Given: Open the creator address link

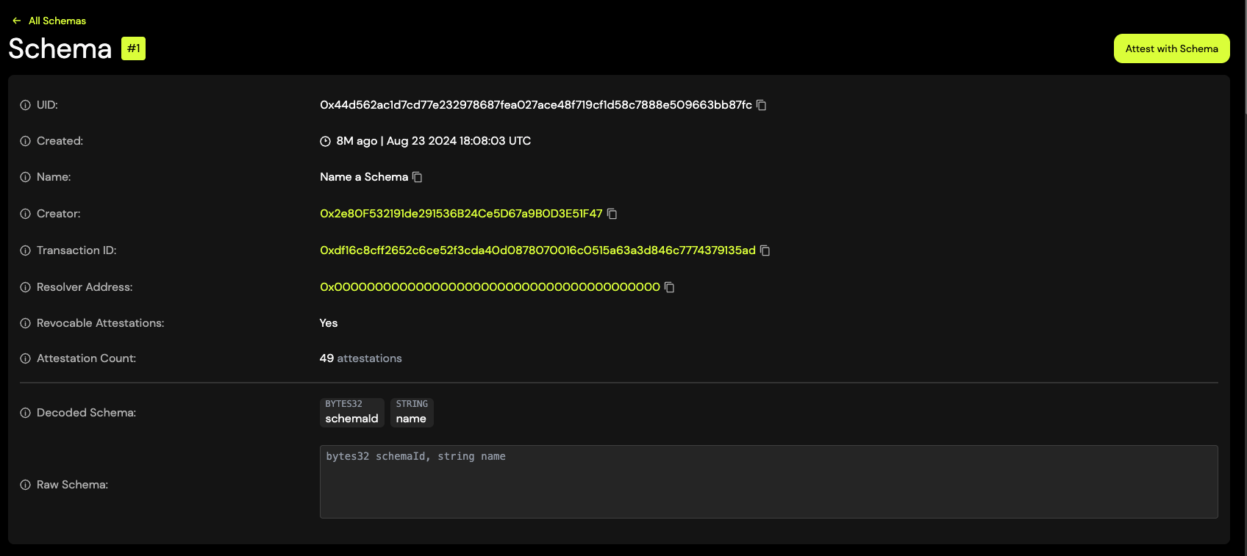Looking at the screenshot, I should click(460, 214).
